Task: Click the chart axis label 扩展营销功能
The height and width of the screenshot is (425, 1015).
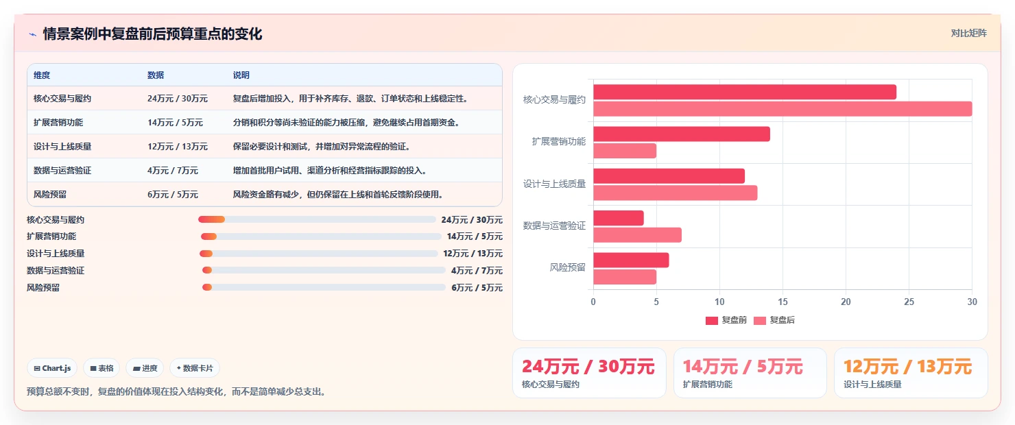Action: 559,142
